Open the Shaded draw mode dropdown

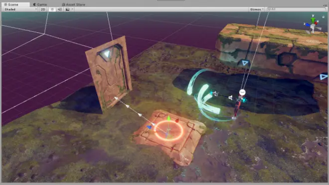tap(20, 9)
